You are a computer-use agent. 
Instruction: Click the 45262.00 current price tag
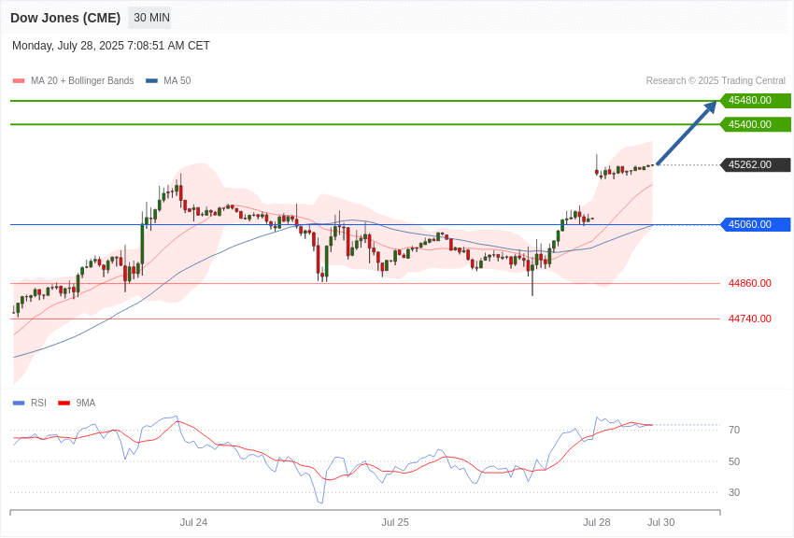click(x=755, y=164)
